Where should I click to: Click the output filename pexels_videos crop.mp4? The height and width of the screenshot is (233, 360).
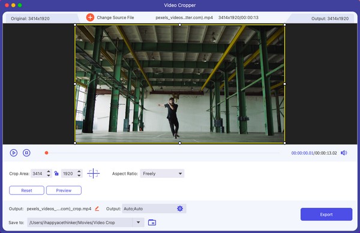(x=59, y=208)
